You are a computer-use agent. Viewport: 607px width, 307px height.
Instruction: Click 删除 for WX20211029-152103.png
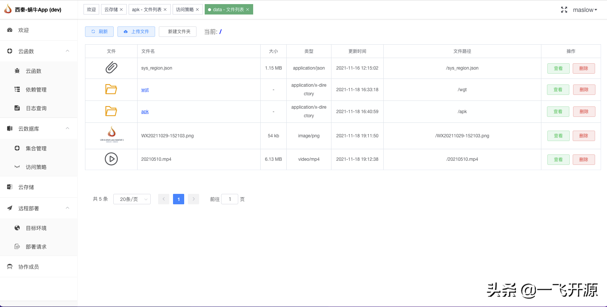[584, 136]
